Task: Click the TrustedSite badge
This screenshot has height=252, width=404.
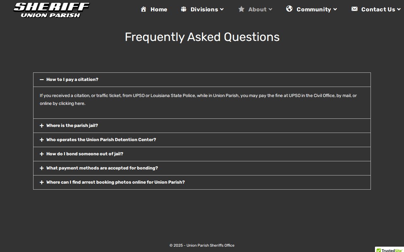Action: pos(389,249)
